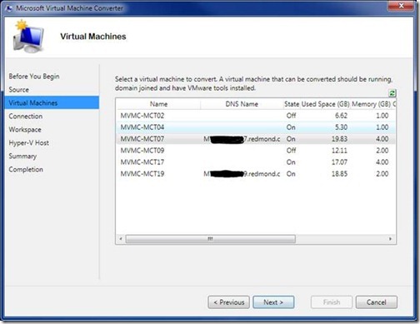420x324 pixels.
Task: Select the MVMC-MCT17 virtual machine row
Action: pyautogui.click(x=256, y=162)
